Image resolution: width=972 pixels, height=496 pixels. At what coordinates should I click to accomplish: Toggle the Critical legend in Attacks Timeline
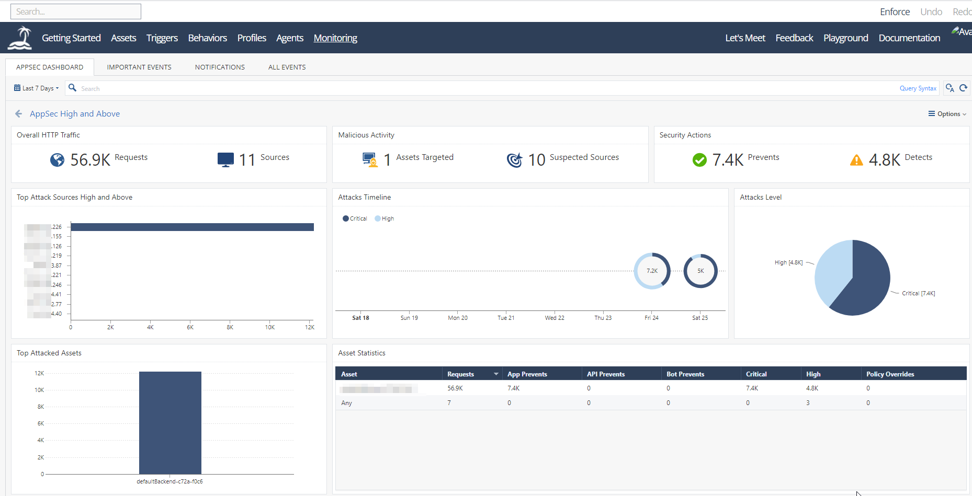click(x=355, y=218)
